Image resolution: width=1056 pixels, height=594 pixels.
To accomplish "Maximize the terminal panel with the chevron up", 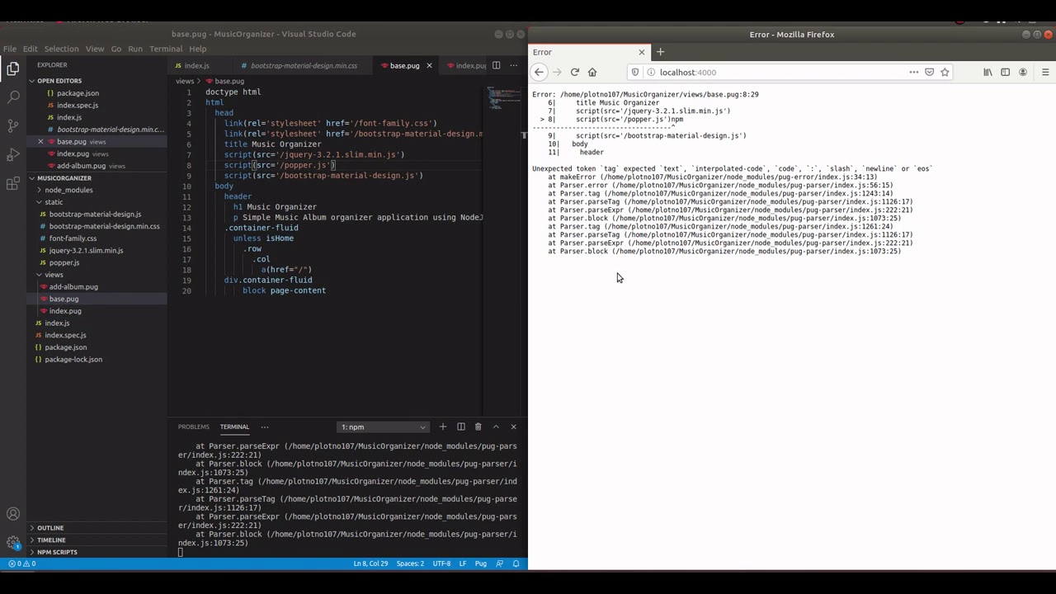I will point(496,427).
